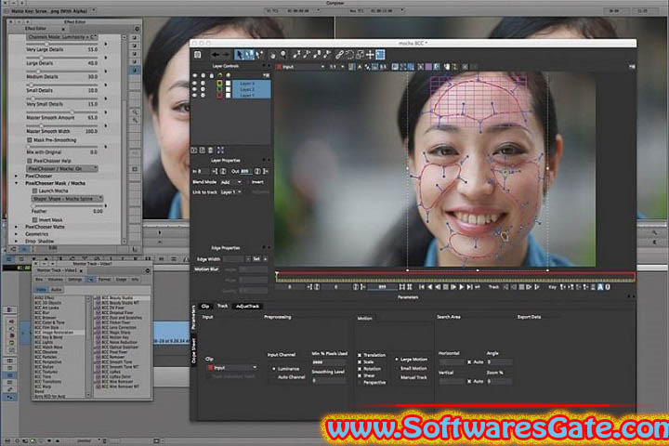669x446 pixels.
Task: Switch to AdjustTrack tab
Action: coord(247,306)
